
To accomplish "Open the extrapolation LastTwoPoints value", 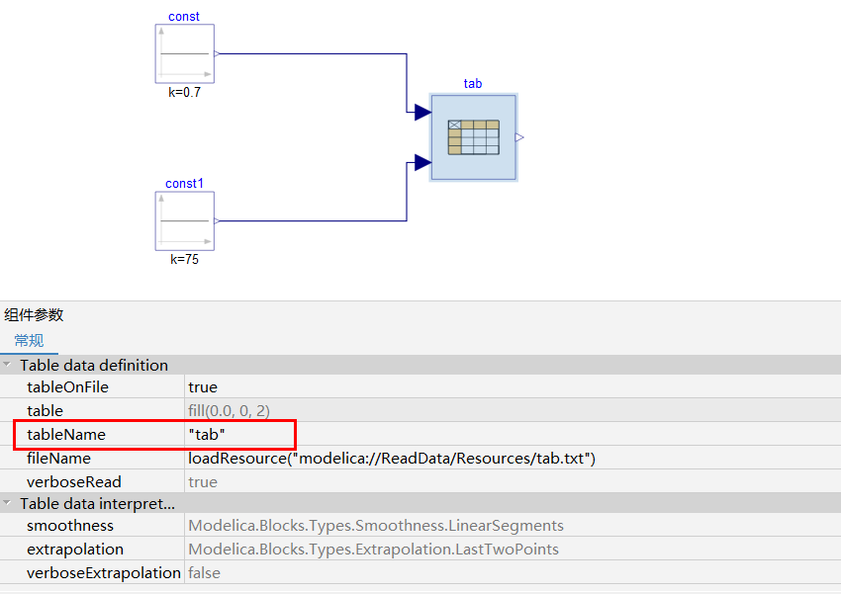I will (373, 550).
